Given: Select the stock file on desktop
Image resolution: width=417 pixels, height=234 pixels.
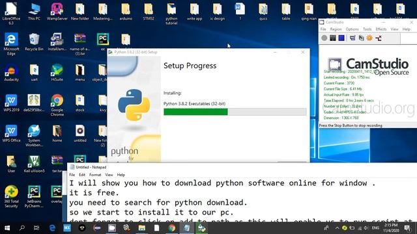Looking at the screenshot, I should point(79,103).
